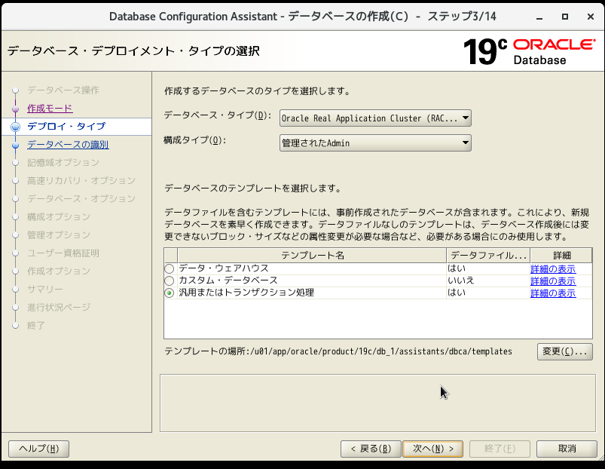
Task: Click 汎用またはトランザクション処理 template name
Action: (x=246, y=293)
